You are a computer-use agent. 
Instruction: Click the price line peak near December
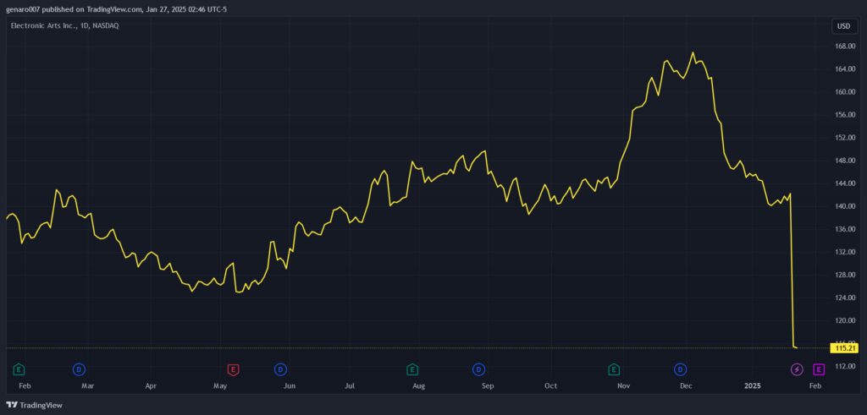(693, 53)
